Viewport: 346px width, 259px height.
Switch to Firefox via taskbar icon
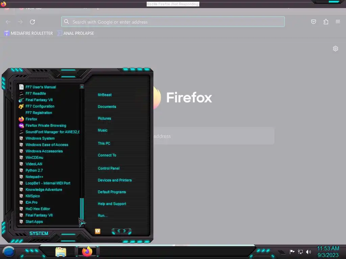[87, 252]
